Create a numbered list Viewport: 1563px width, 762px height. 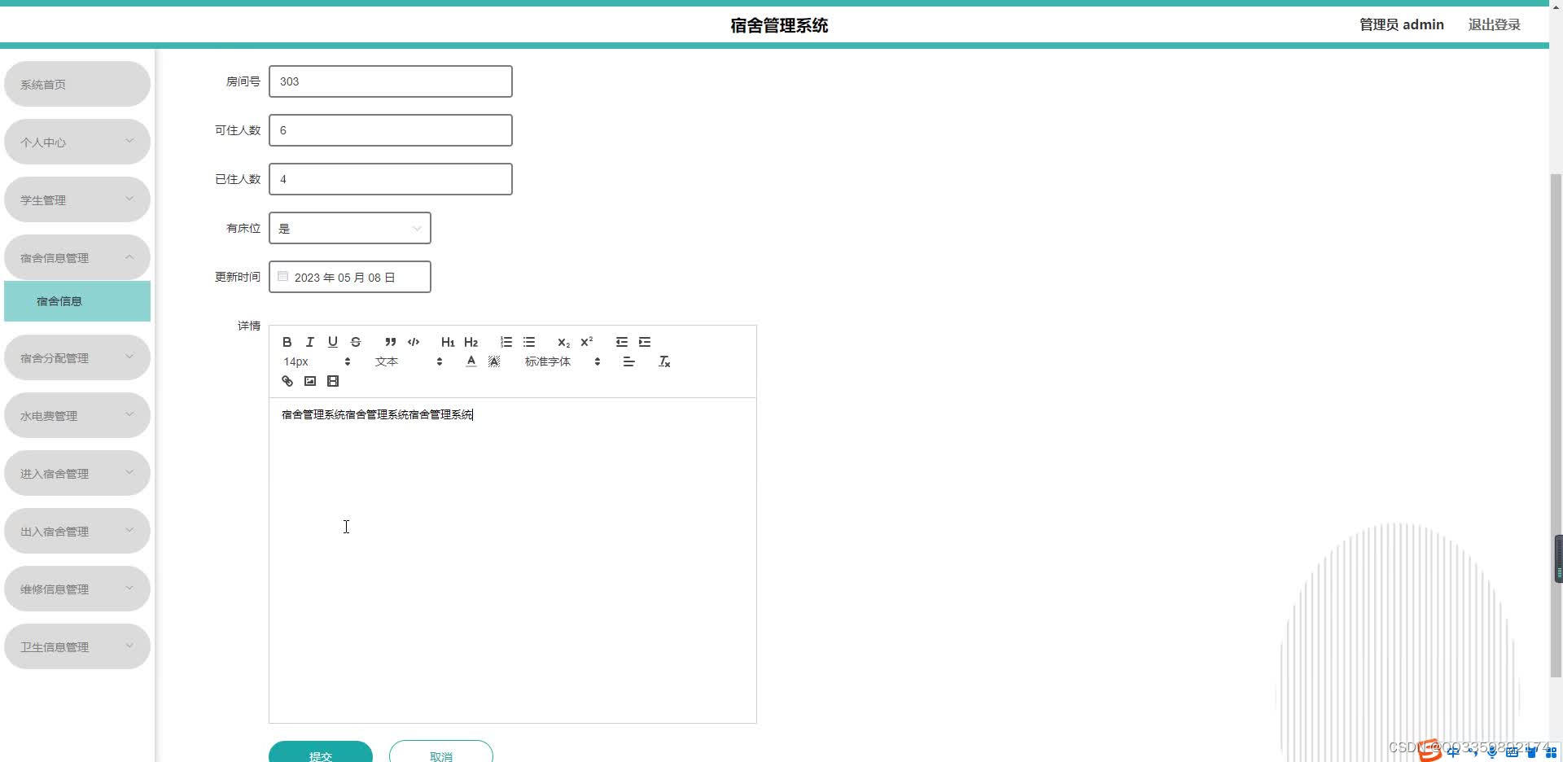(506, 342)
